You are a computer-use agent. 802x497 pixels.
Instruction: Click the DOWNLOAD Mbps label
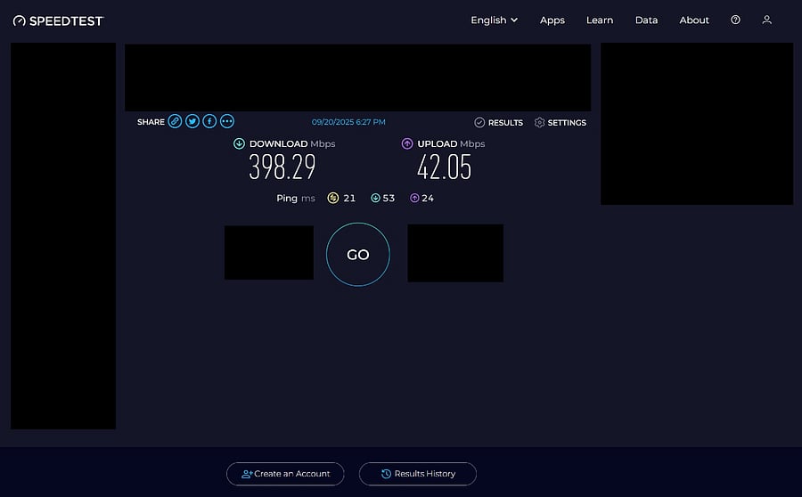click(292, 143)
